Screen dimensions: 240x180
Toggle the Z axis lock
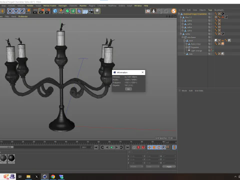coord(22,11)
